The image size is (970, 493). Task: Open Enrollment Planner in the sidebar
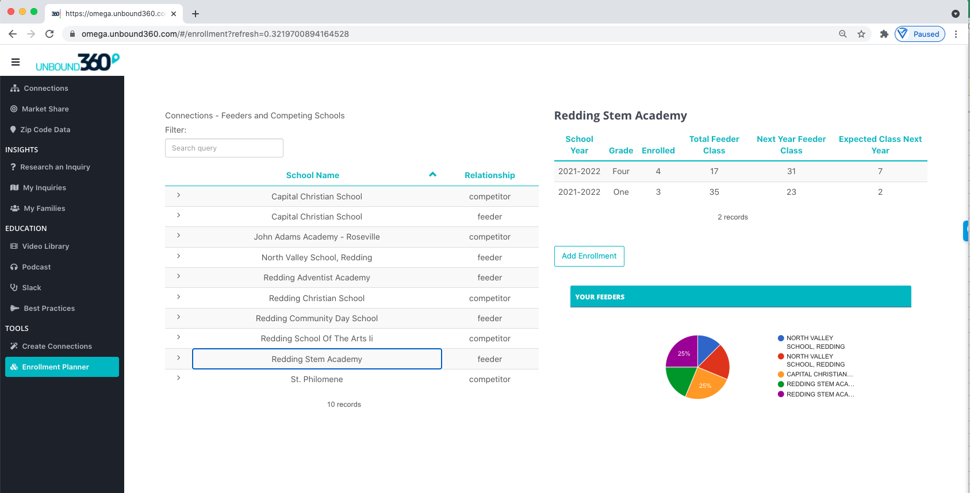tap(62, 367)
